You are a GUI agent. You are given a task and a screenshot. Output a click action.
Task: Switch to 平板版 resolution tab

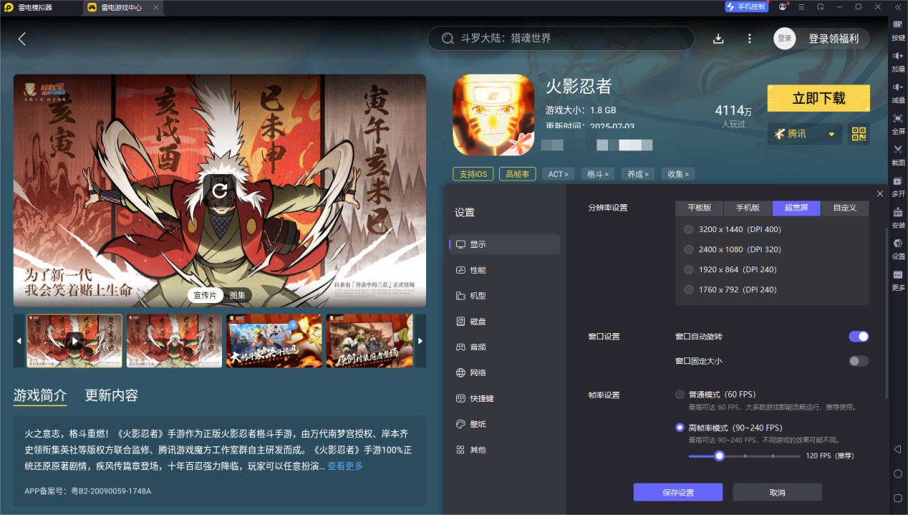699,208
